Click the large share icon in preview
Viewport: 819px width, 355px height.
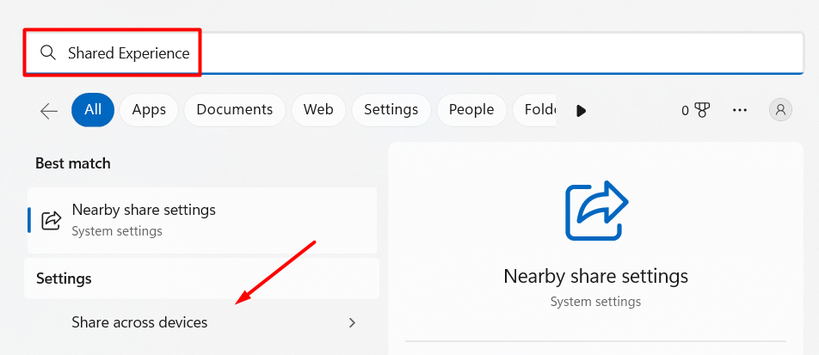[595, 210]
